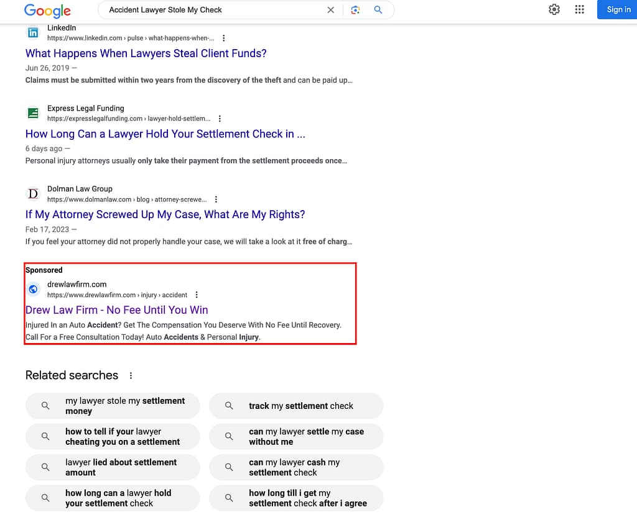Click the www.drewlawfirm.com injury accident URL
The width and height of the screenshot is (637, 522).
tap(117, 295)
